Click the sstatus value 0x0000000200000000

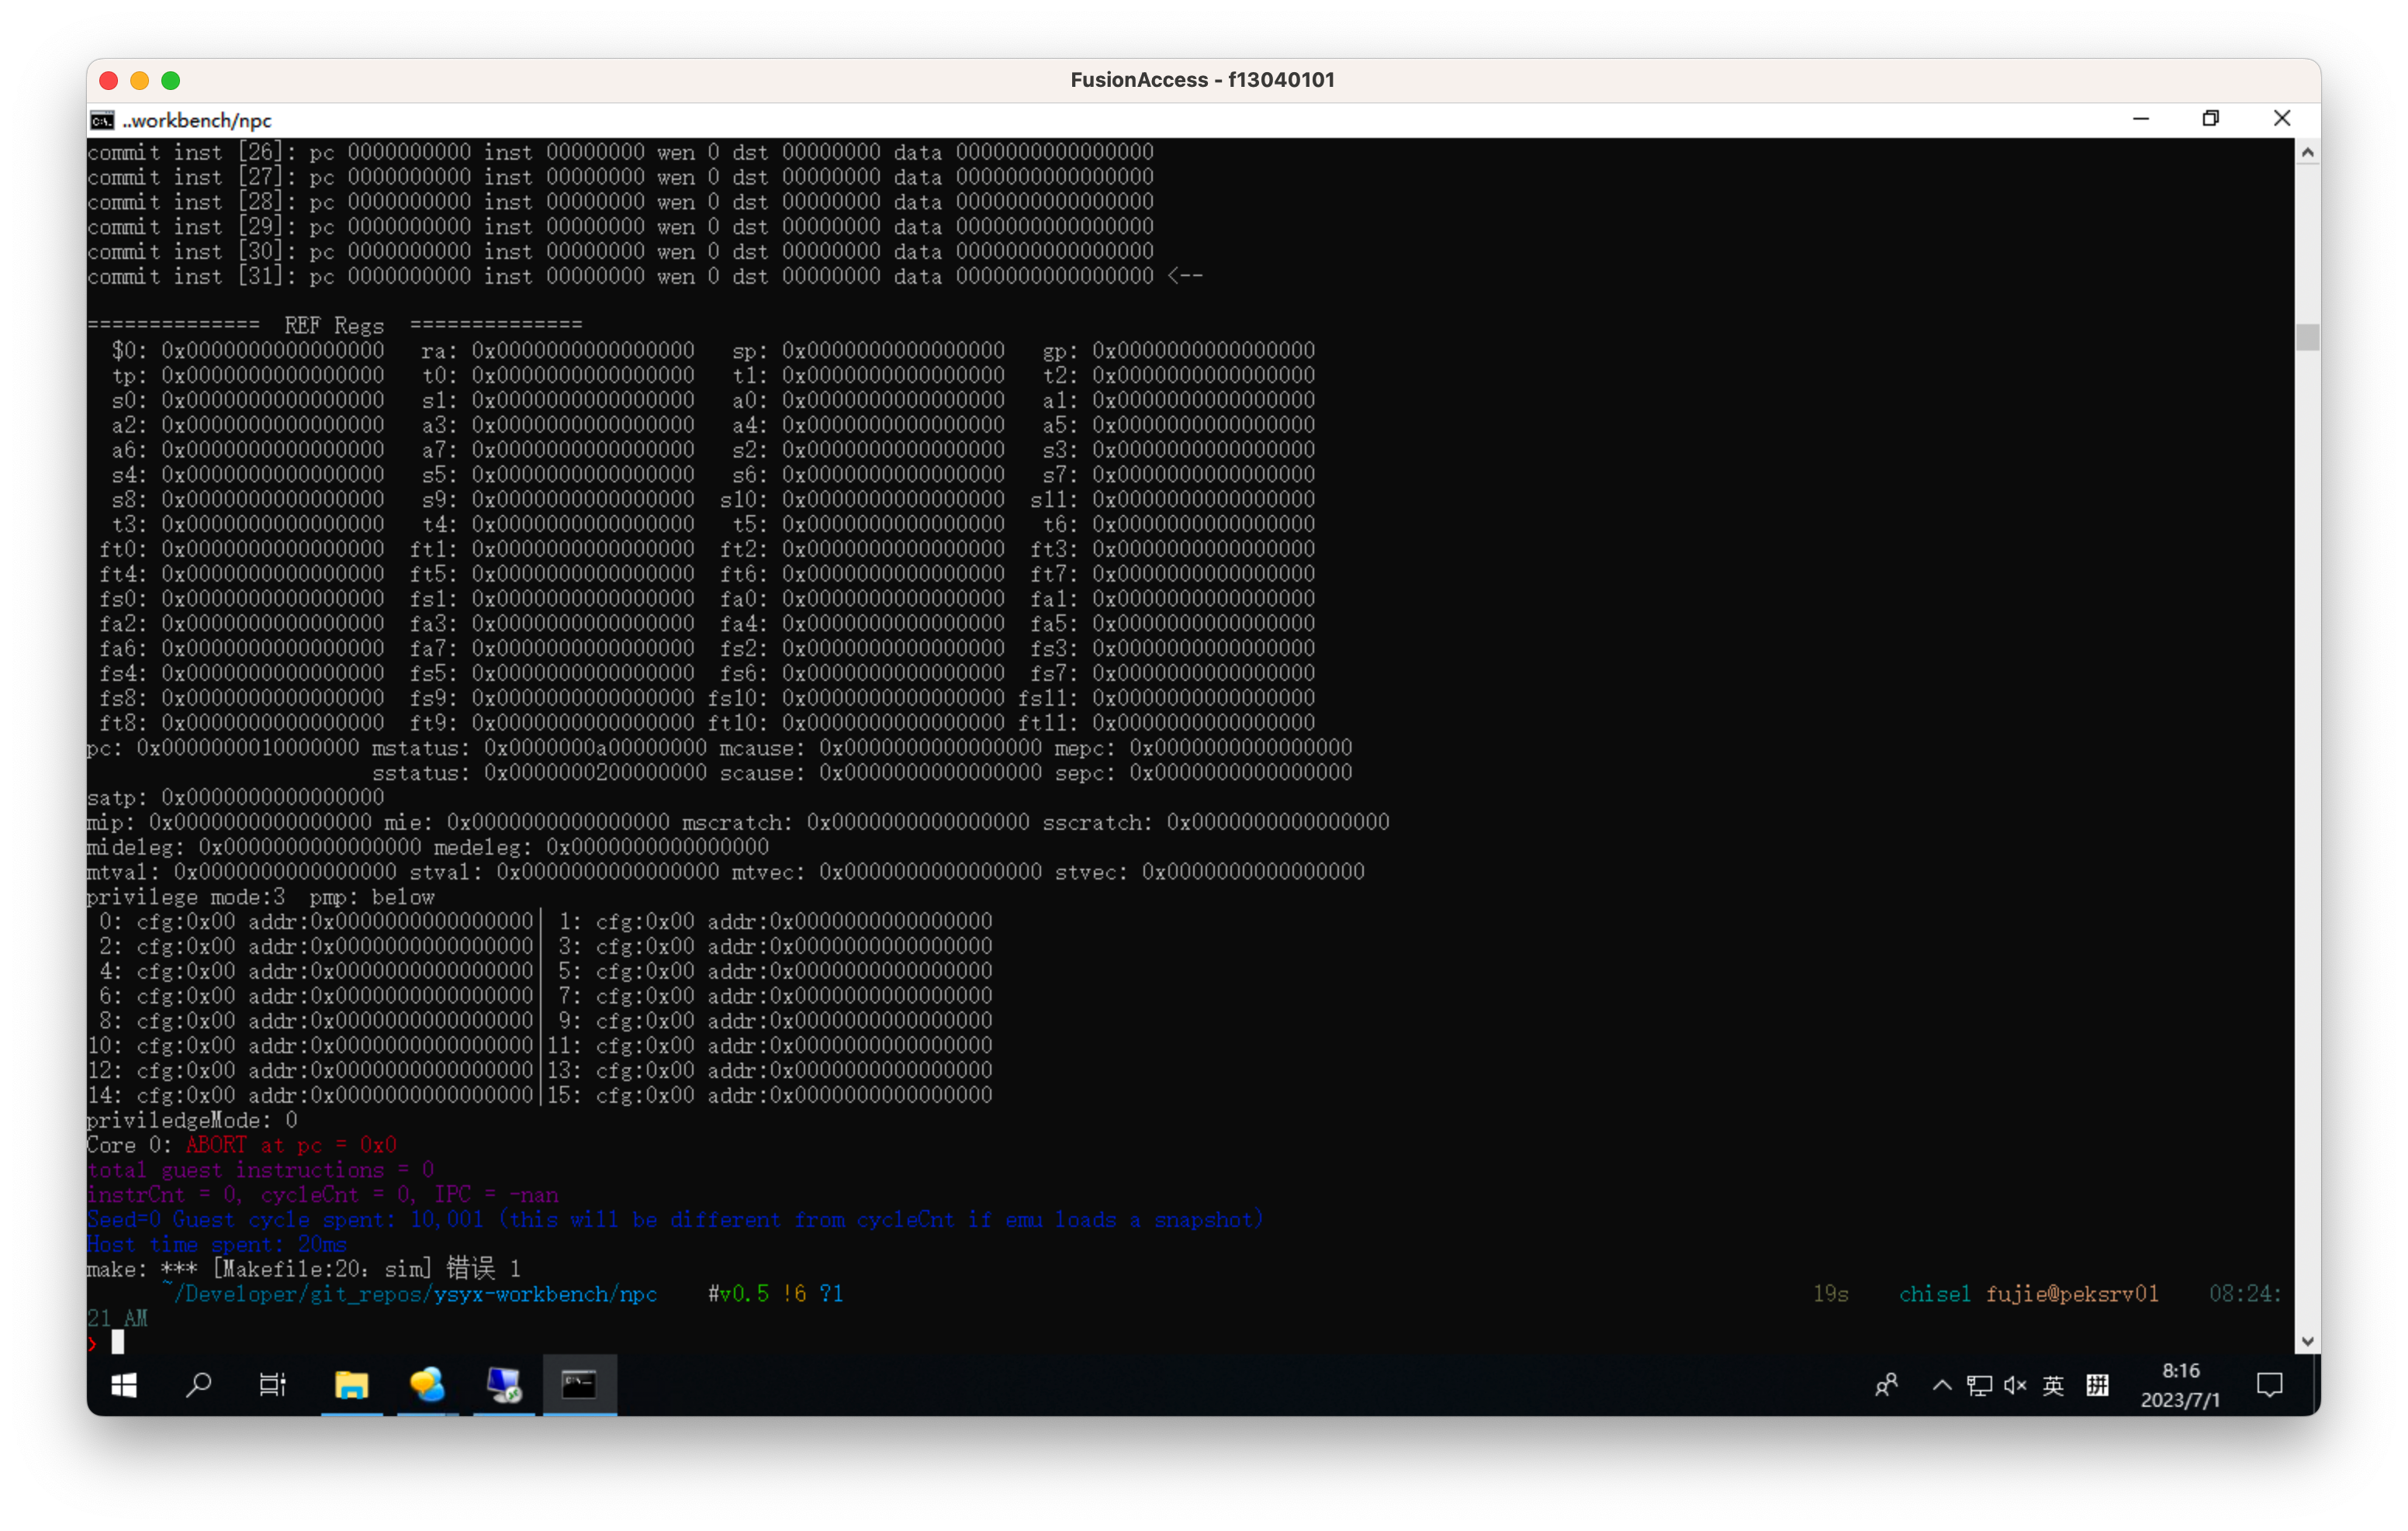coord(595,773)
